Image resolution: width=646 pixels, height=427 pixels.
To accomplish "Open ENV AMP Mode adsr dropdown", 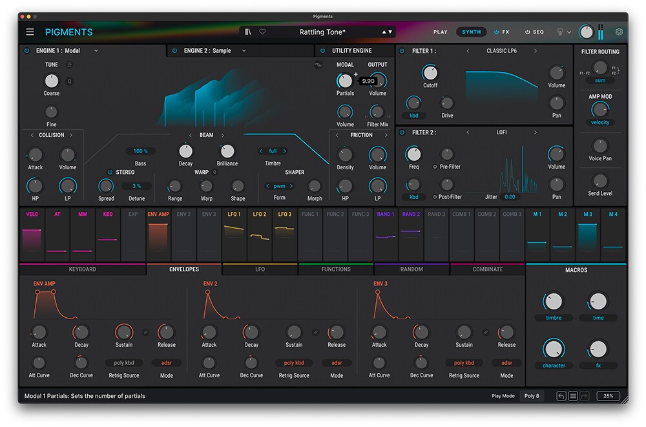I will coord(167,363).
